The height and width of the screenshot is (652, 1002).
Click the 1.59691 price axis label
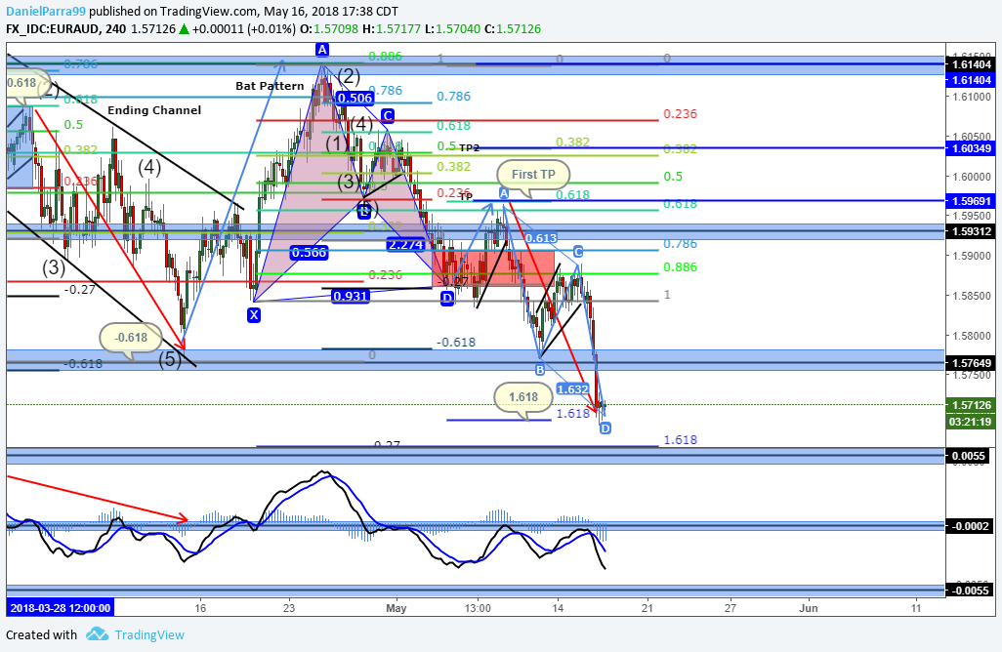tap(971, 201)
